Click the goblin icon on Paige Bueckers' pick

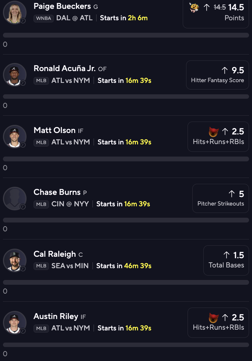[x=194, y=7]
